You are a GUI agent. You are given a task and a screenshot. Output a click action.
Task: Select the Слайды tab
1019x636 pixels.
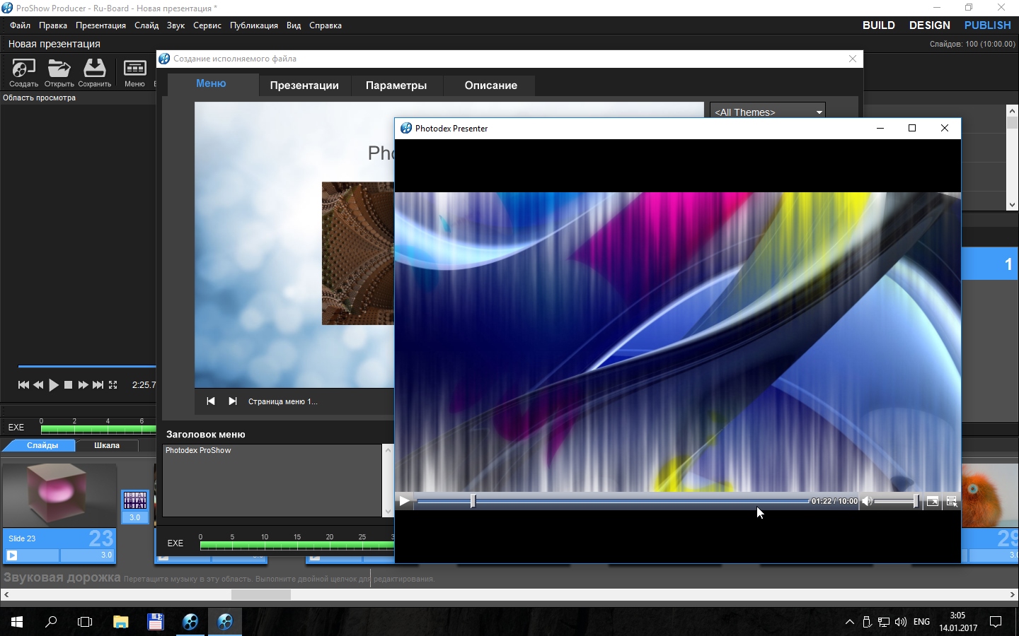[x=42, y=445]
